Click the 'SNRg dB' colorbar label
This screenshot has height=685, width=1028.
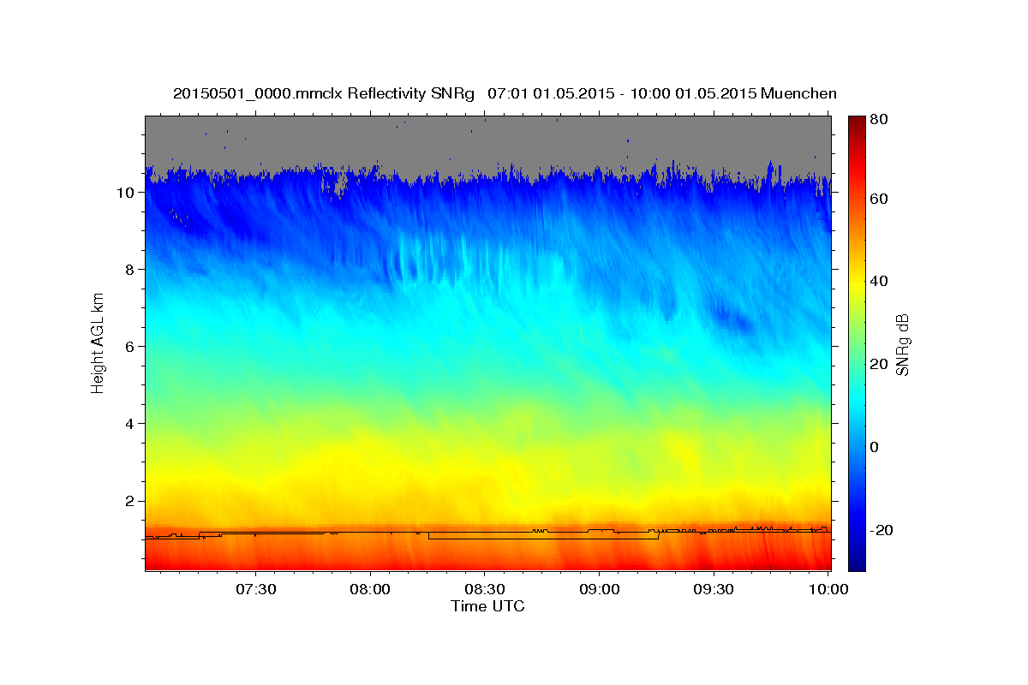902,344
